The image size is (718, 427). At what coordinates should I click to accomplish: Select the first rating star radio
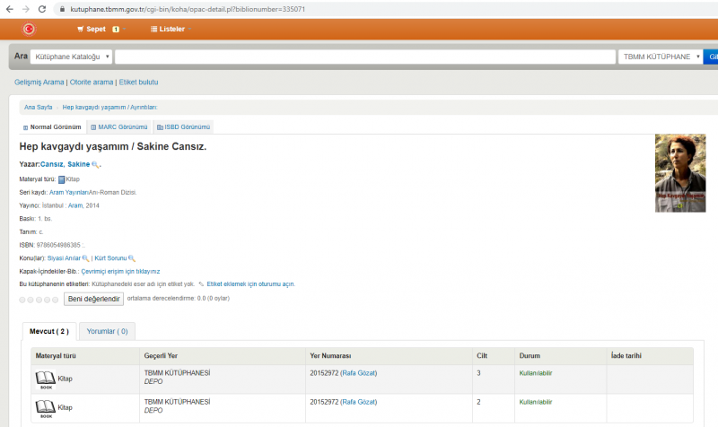pyautogui.click(x=23, y=299)
